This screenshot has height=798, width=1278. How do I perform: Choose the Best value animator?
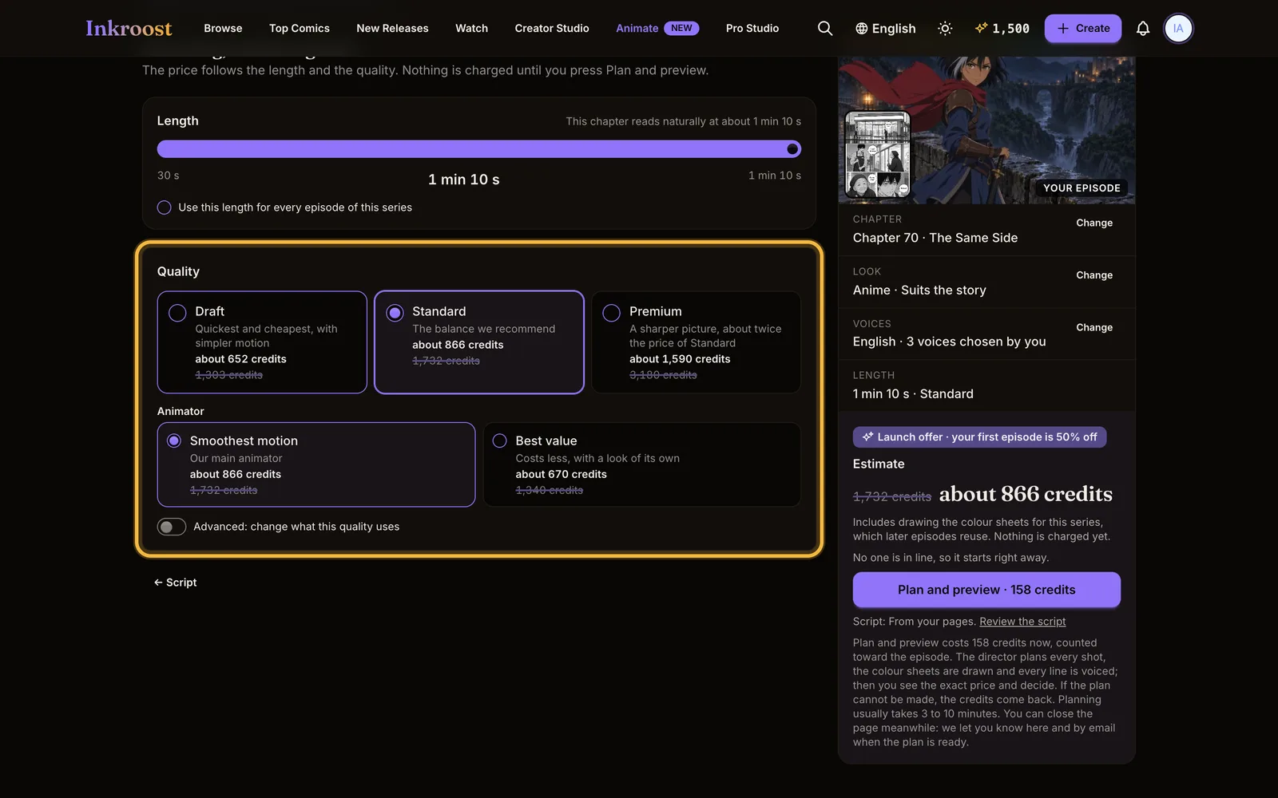pos(642,464)
